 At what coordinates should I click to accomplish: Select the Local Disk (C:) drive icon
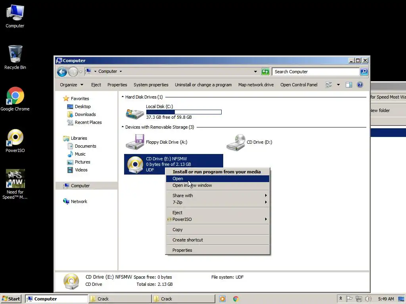click(x=135, y=113)
